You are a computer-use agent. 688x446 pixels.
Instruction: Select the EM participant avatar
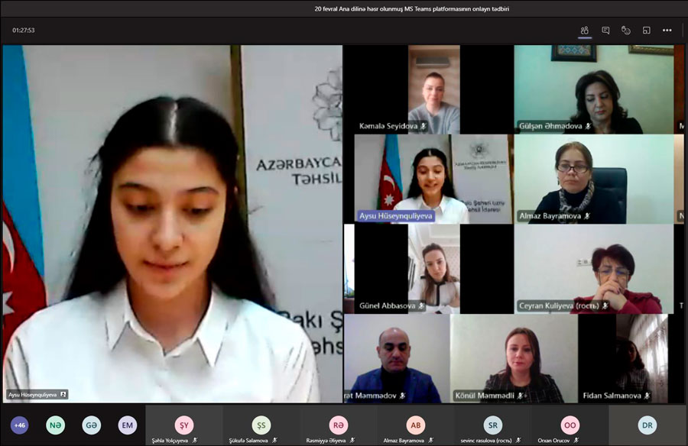128,425
